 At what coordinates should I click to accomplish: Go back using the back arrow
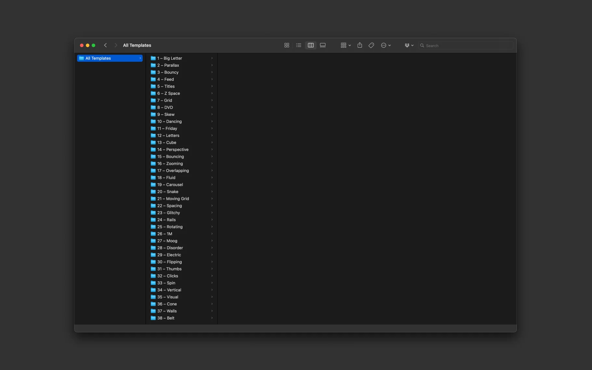(x=105, y=45)
